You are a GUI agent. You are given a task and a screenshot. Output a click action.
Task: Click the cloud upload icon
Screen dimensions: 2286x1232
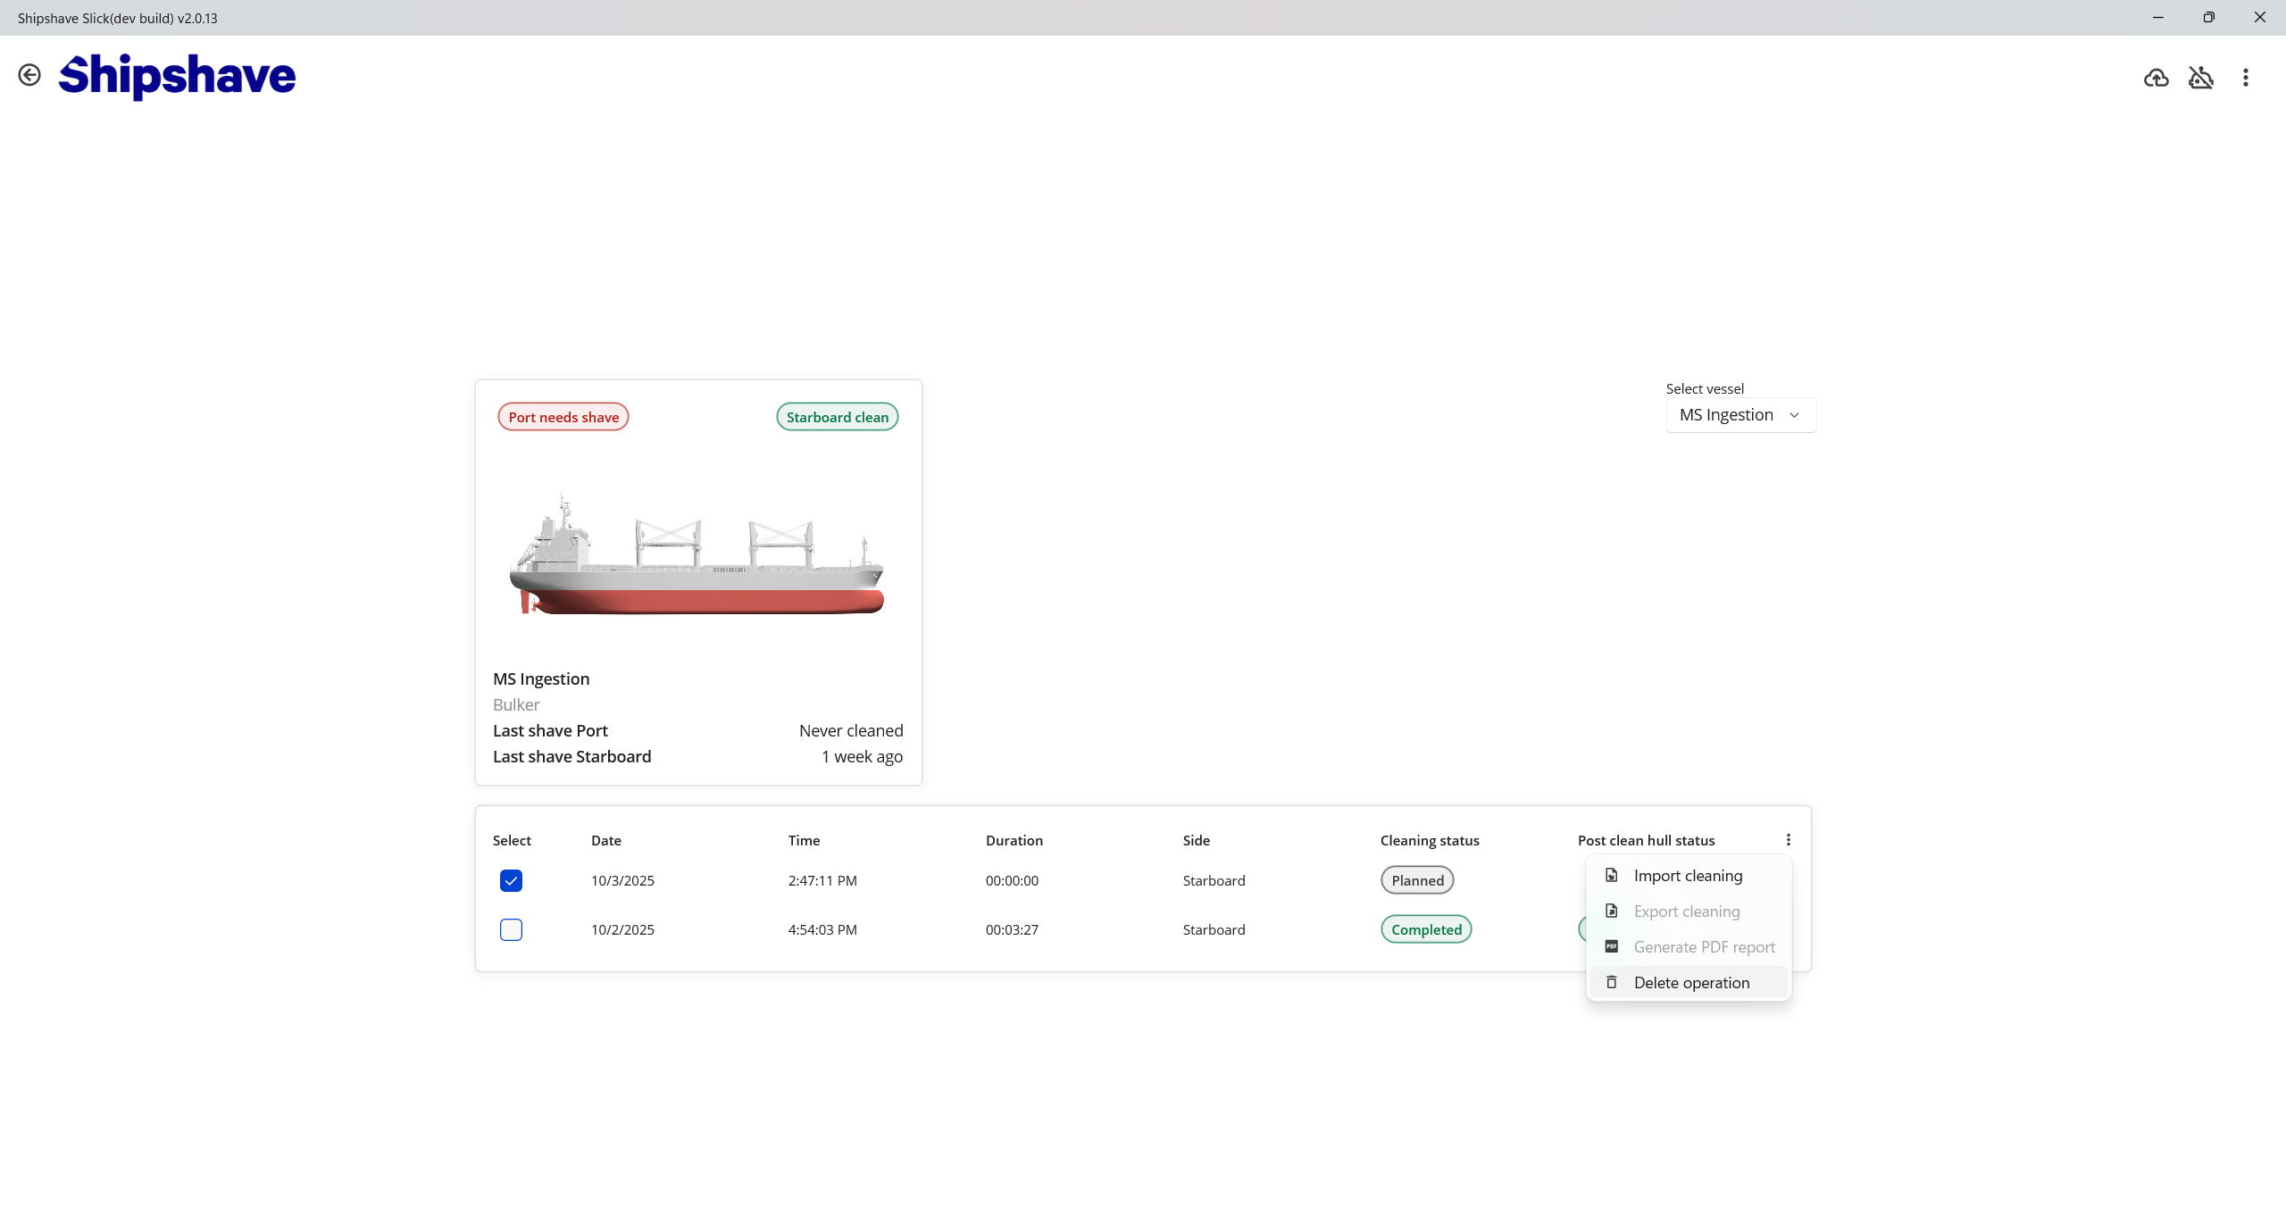tap(2156, 78)
